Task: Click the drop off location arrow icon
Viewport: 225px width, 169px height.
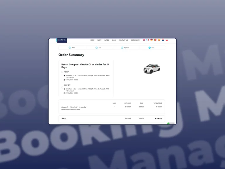Action: 64,89
